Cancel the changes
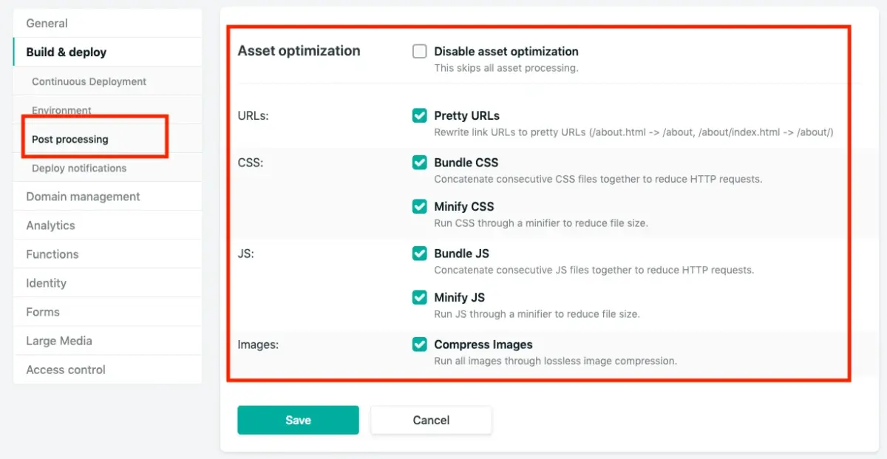 click(x=431, y=420)
